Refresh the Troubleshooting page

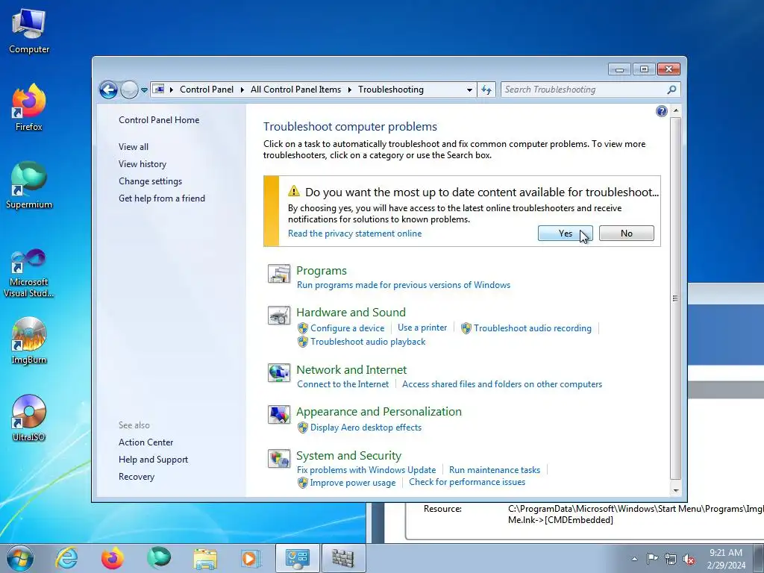coord(486,90)
